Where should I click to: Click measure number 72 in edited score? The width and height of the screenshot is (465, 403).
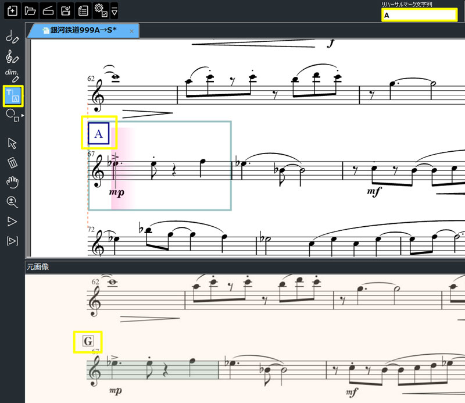pos(91,229)
